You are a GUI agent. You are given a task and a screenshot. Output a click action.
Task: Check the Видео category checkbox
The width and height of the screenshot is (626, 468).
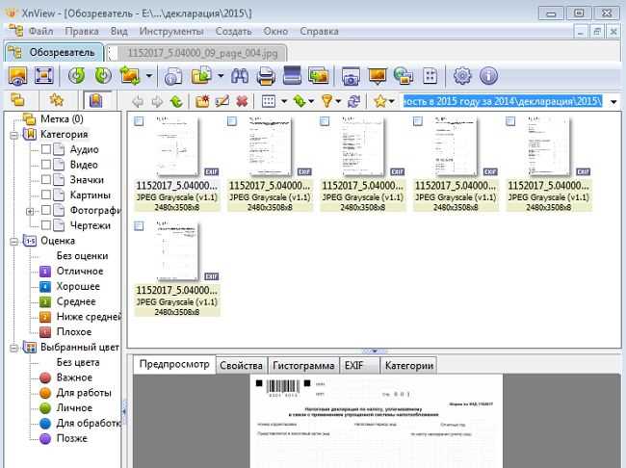46,165
